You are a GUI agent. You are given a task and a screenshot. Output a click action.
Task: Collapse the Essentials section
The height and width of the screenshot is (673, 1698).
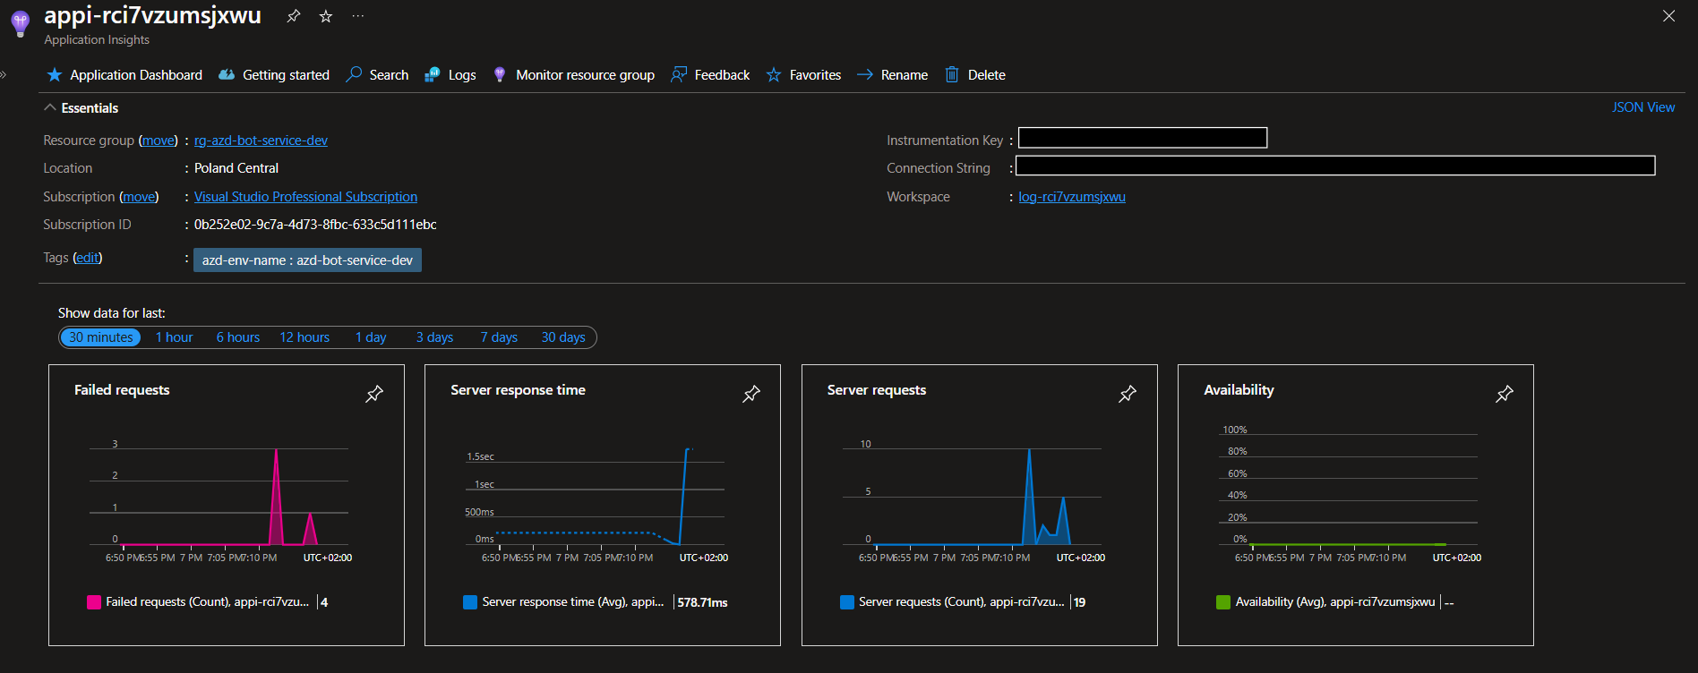click(x=81, y=108)
